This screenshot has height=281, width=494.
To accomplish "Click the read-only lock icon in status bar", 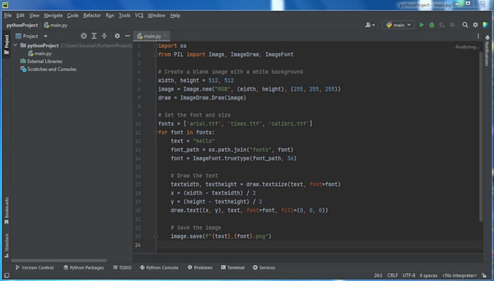I will coord(485,276).
